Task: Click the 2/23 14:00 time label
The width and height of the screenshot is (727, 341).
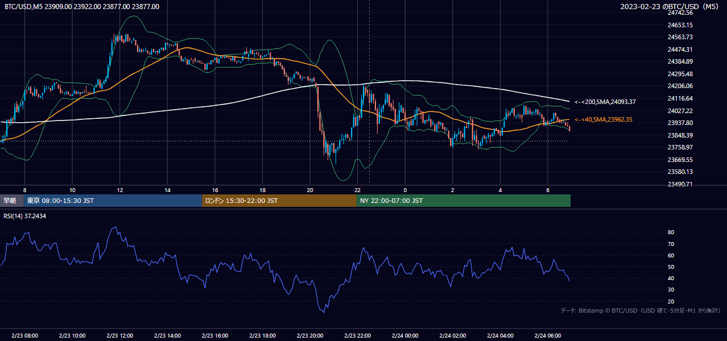Action: point(167,336)
